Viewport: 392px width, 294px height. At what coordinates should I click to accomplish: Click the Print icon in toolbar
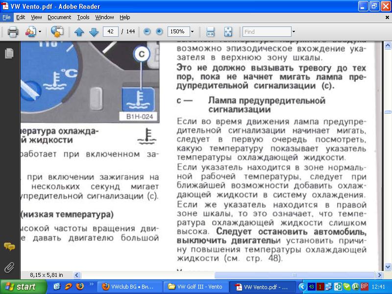[13, 32]
